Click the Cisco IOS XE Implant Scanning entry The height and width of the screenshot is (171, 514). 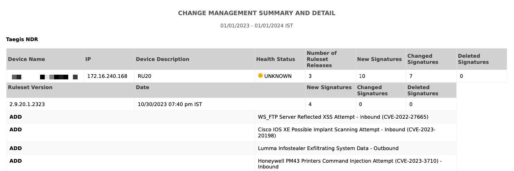347,132
